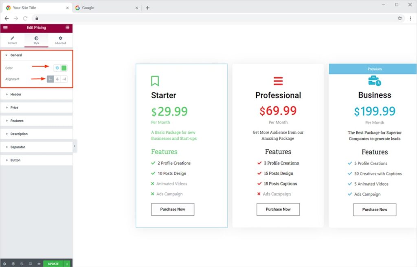Open the widgets grid panel icon
Screen dimensions: 417x267
tap(67, 28)
